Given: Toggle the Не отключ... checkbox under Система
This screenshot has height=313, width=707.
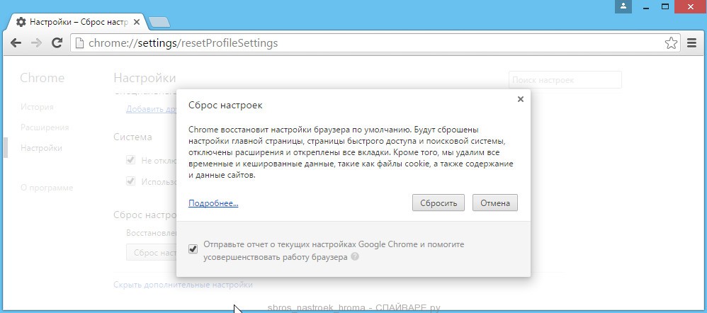Looking at the screenshot, I should [131, 160].
